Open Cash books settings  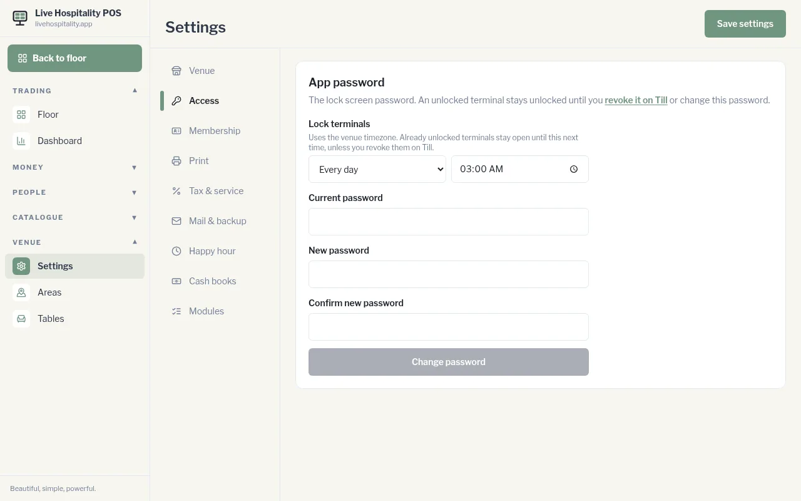tap(215, 281)
